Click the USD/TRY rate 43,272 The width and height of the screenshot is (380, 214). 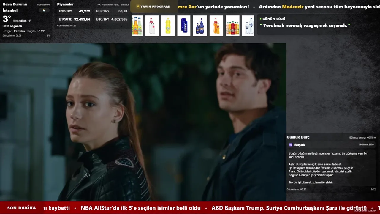[x=84, y=11]
